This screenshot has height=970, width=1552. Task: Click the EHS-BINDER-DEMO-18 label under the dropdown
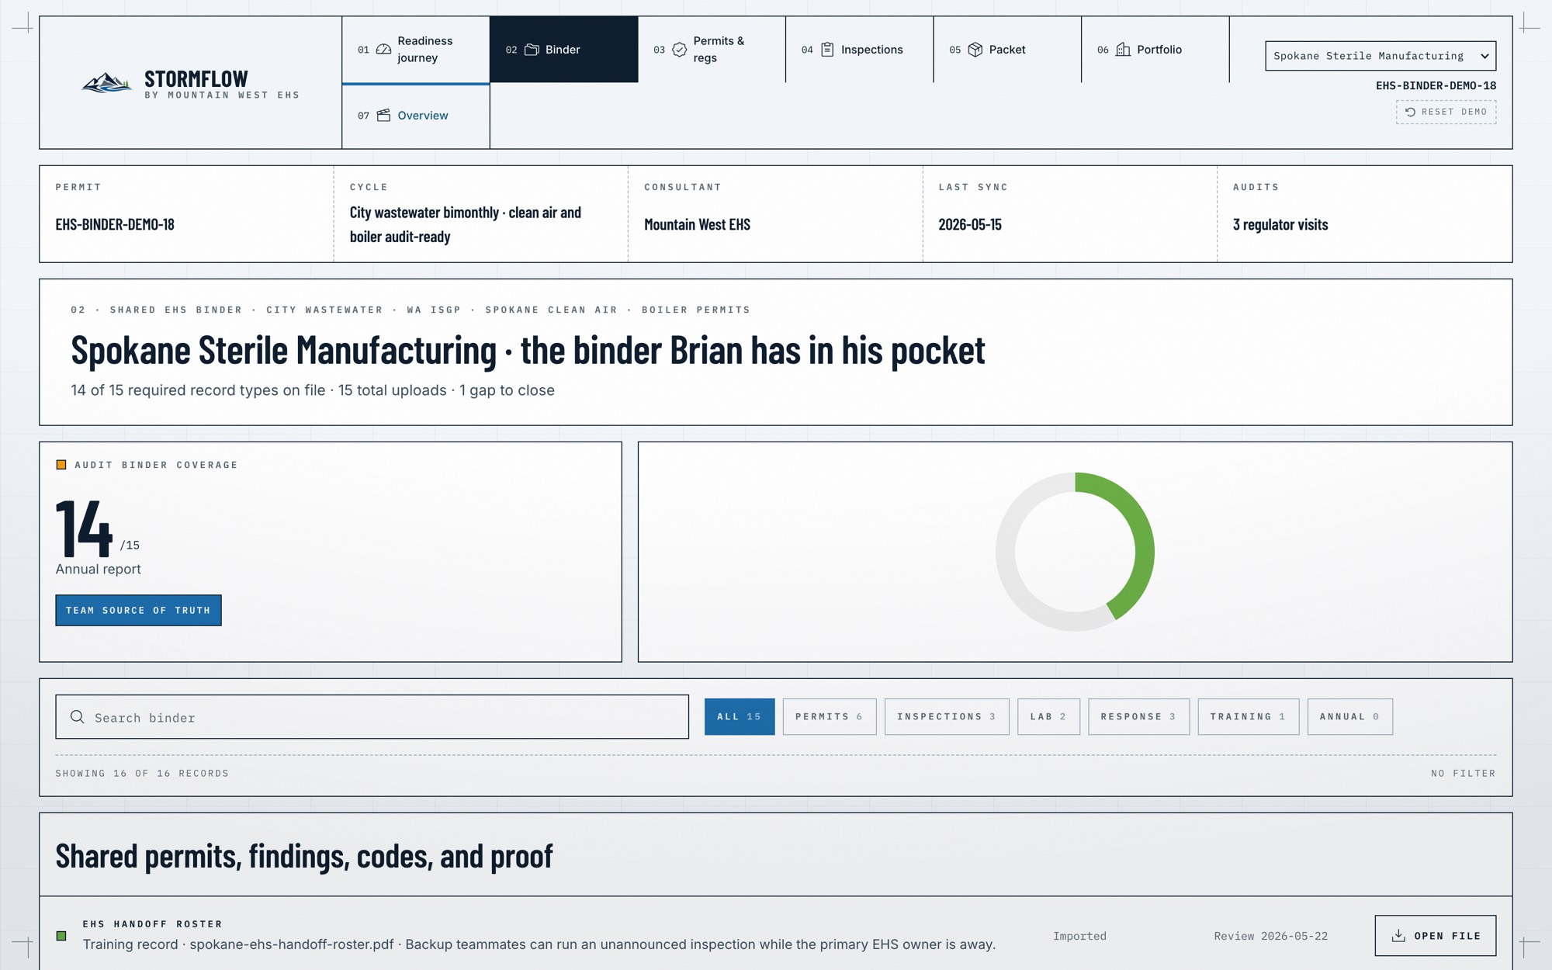click(1436, 85)
